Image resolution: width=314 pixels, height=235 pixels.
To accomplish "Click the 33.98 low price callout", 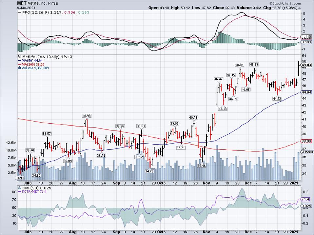I will pyautogui.click(x=19, y=178).
